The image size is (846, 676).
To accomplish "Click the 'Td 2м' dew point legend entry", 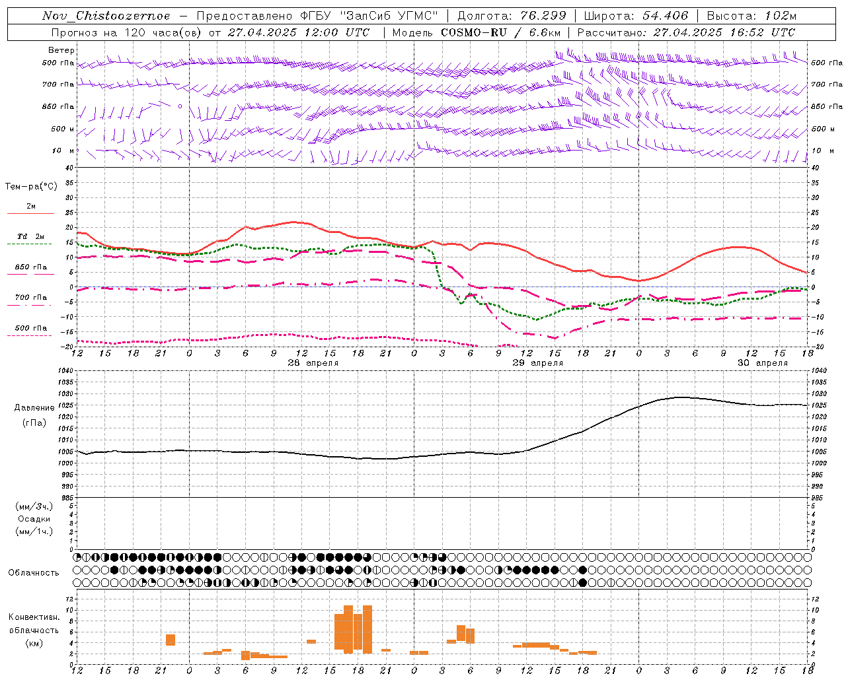I will tap(31, 236).
